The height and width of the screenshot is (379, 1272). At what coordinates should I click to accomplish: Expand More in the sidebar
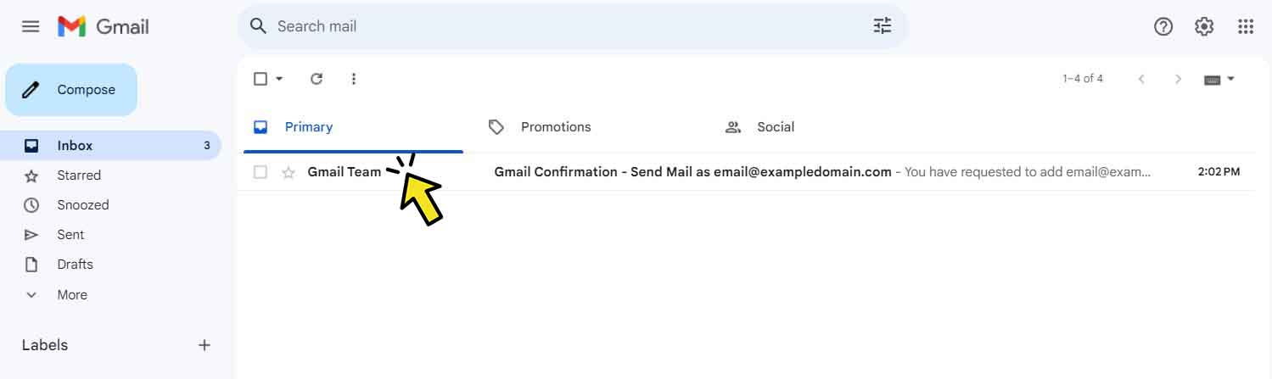pos(71,295)
